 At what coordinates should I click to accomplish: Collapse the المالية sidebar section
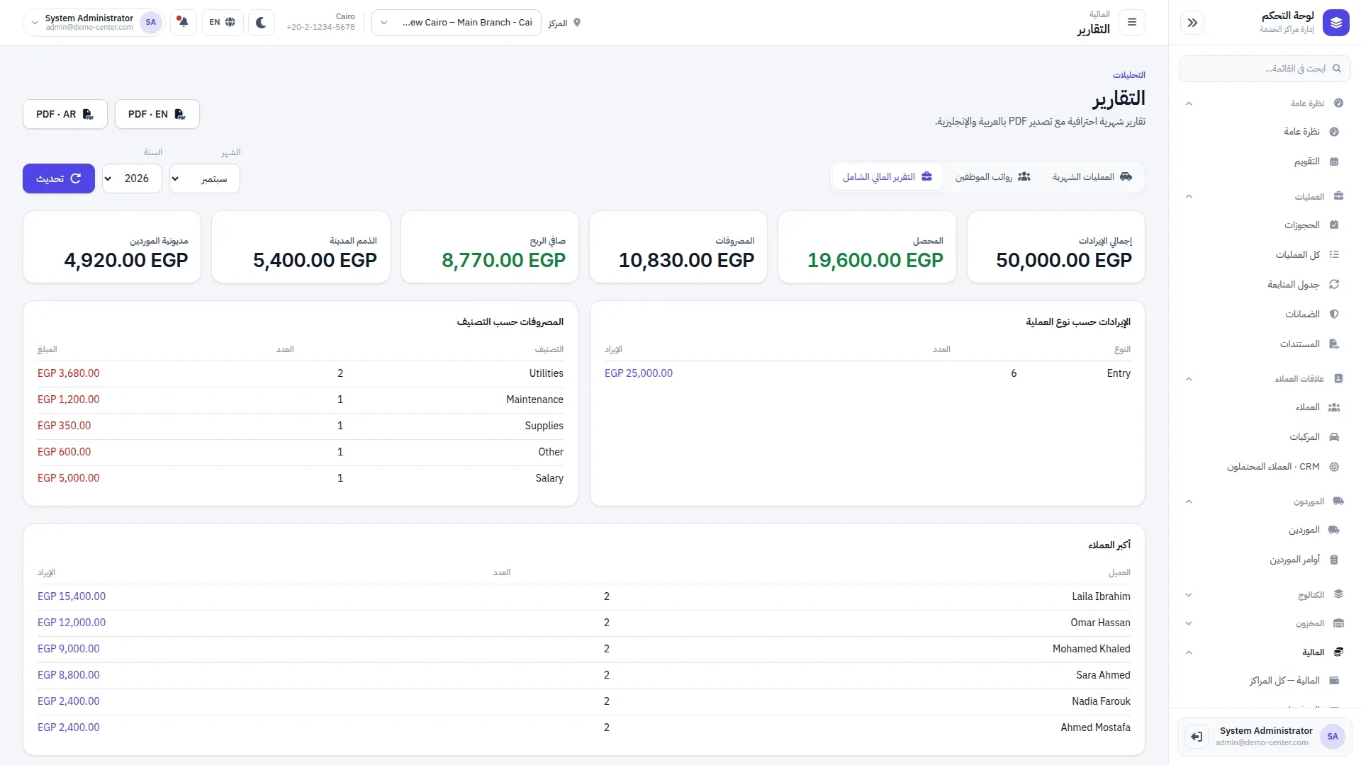coord(1189,652)
